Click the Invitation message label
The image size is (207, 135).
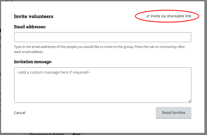(x=33, y=62)
